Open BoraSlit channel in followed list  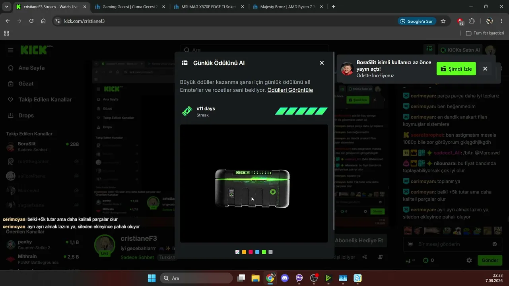coord(43,147)
